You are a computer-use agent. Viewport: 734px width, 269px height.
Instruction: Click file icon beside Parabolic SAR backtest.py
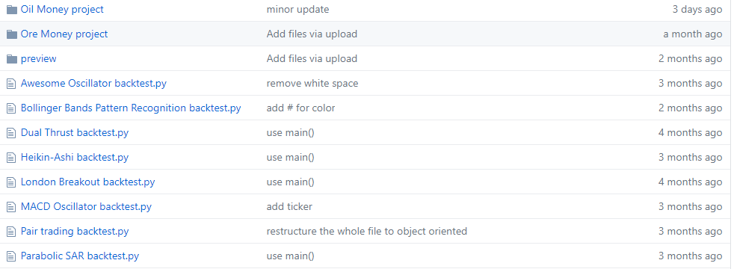tap(11, 256)
